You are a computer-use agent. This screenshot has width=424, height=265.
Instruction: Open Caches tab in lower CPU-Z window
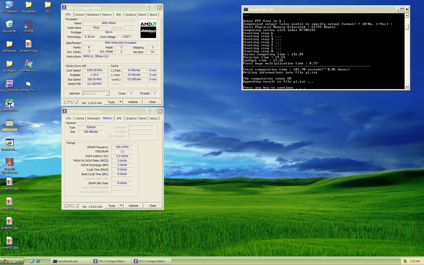point(79,118)
